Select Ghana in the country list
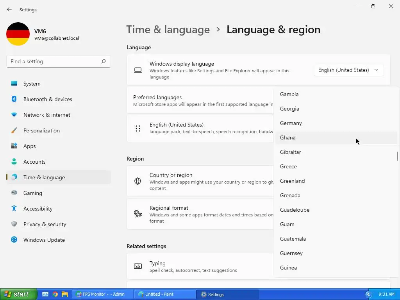This screenshot has width=400, height=300. pos(336,137)
